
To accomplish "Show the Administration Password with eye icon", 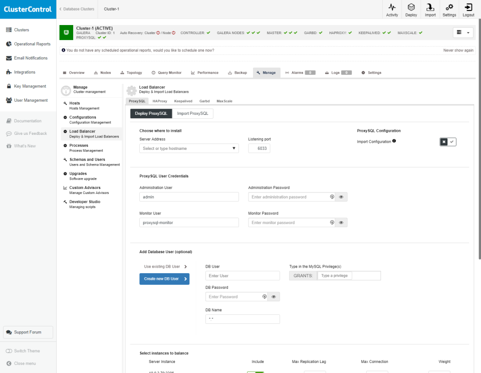I will [x=341, y=197].
